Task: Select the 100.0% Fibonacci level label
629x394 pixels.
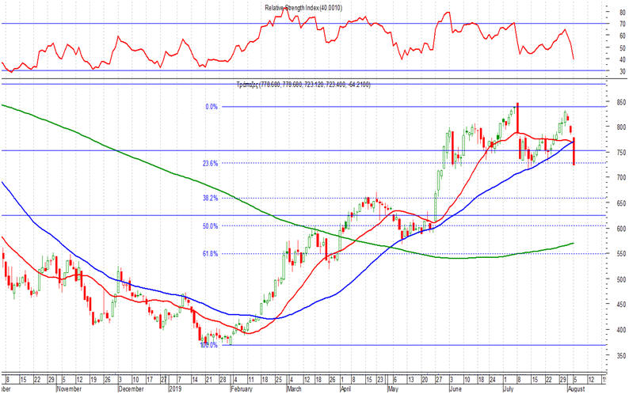Action: pyautogui.click(x=208, y=345)
